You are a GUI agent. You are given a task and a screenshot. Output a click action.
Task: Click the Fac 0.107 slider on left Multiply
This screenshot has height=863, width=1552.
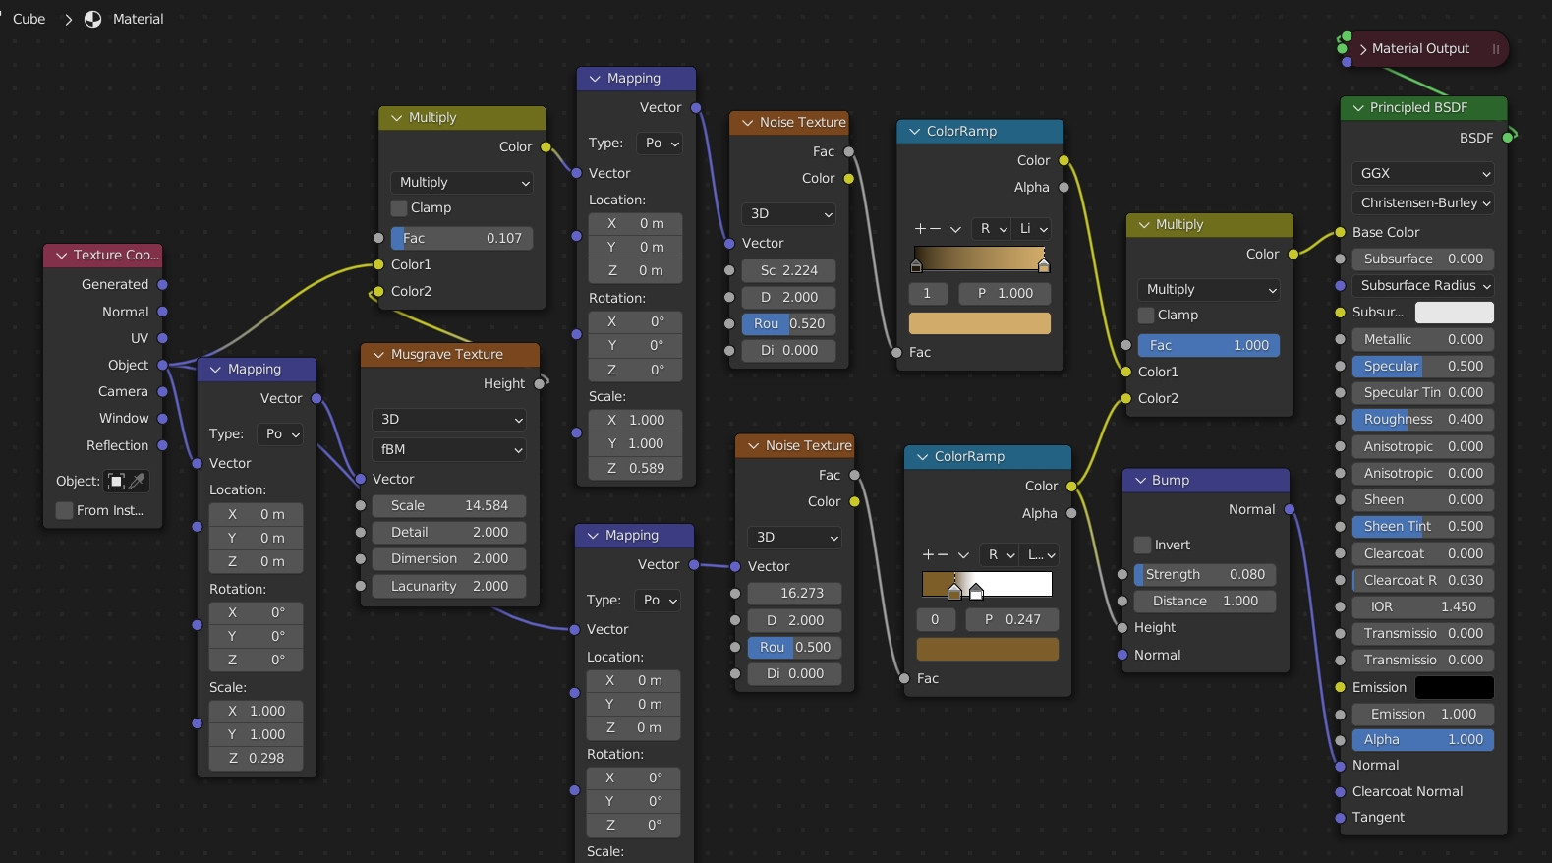[462, 238]
